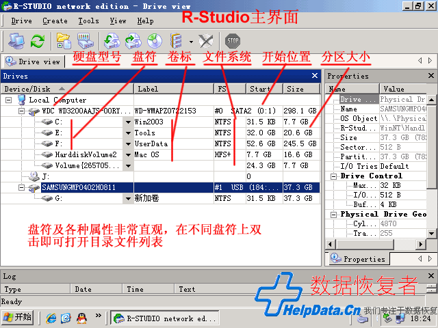Click the Create Image disc icon

(x=112, y=41)
